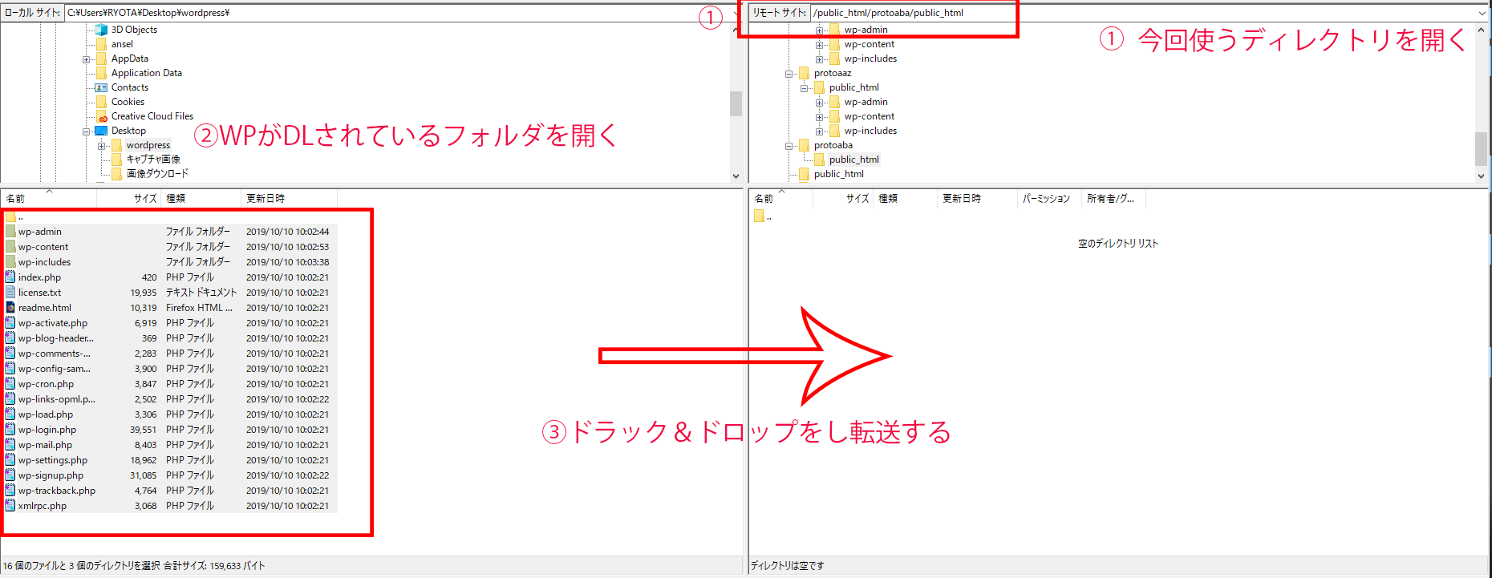Collapse the protoaaz remote directory node
The image size is (1492, 578).
tap(789, 74)
